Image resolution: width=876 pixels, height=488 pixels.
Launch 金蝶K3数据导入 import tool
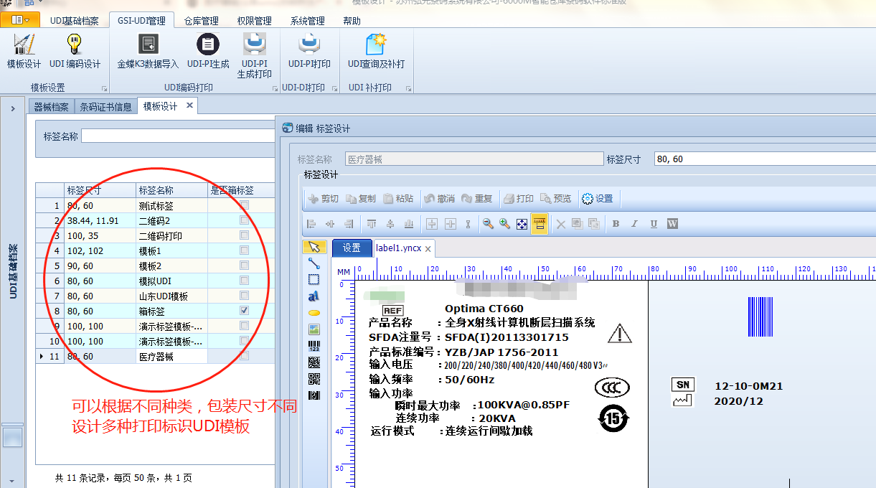point(148,52)
